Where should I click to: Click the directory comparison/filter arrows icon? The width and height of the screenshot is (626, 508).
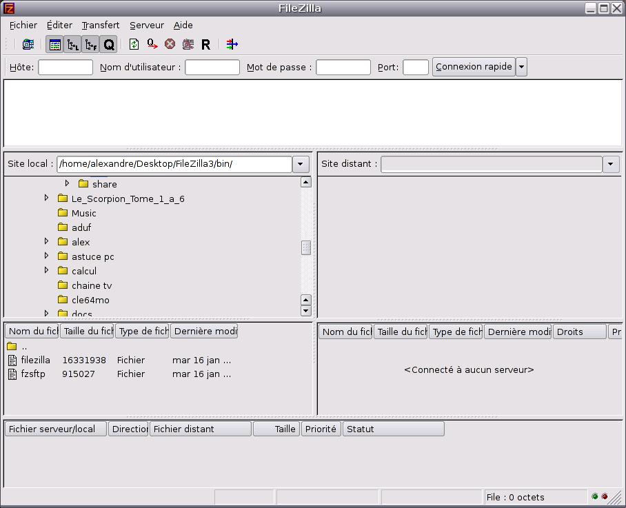tap(232, 44)
